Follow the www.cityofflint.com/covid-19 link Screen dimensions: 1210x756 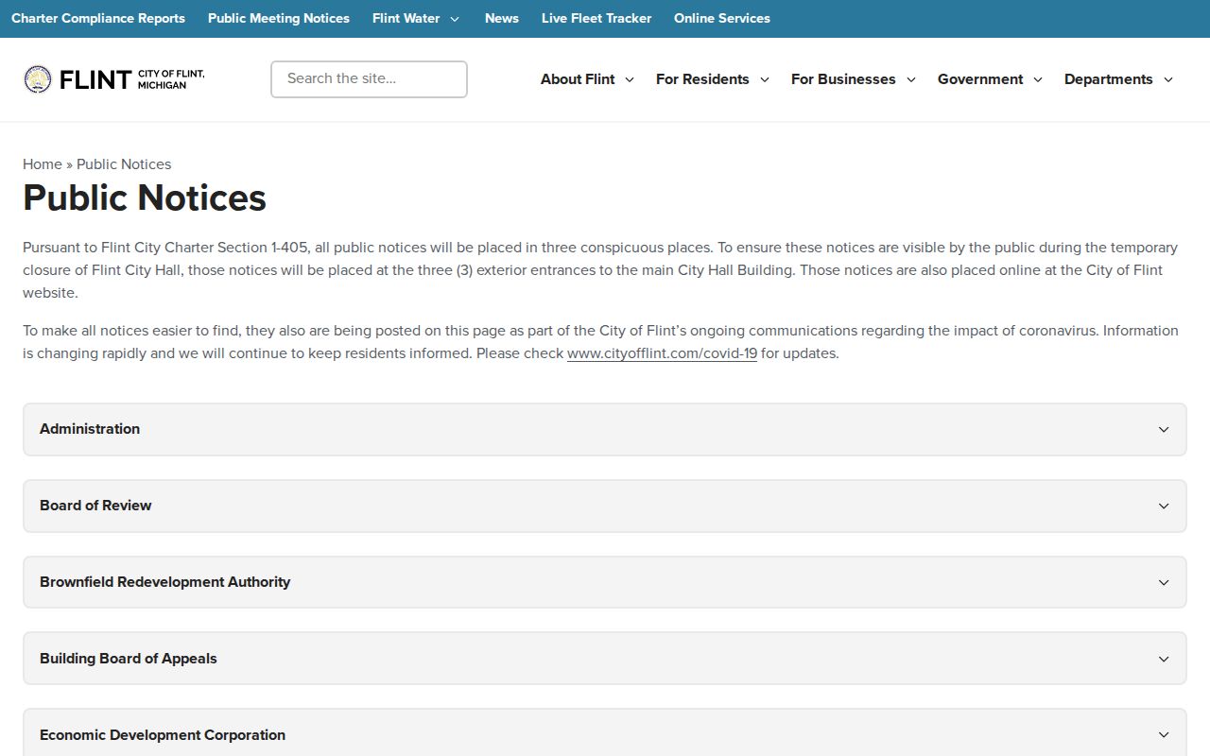tap(662, 353)
